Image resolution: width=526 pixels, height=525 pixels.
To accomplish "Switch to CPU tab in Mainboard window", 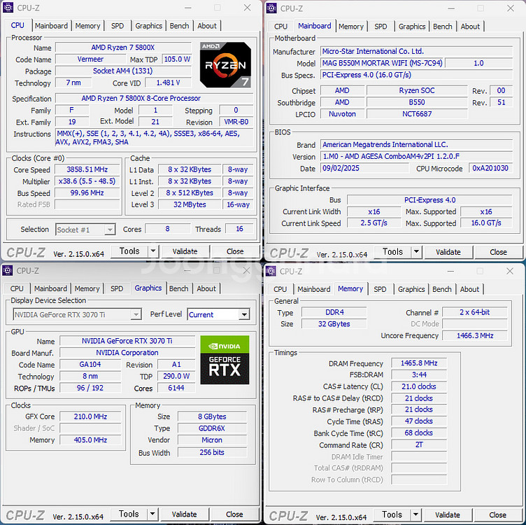I will [x=280, y=27].
